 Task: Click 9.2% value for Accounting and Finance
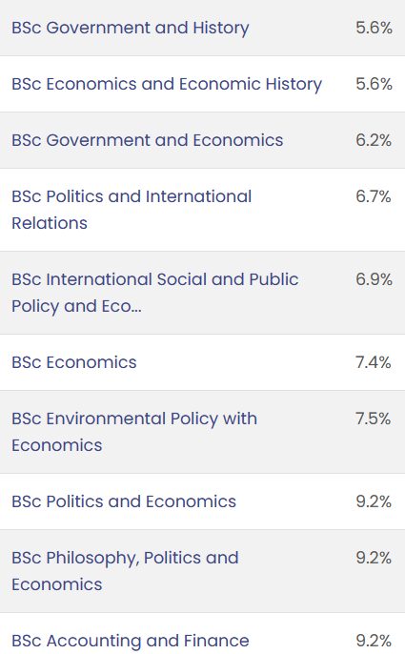tap(374, 641)
